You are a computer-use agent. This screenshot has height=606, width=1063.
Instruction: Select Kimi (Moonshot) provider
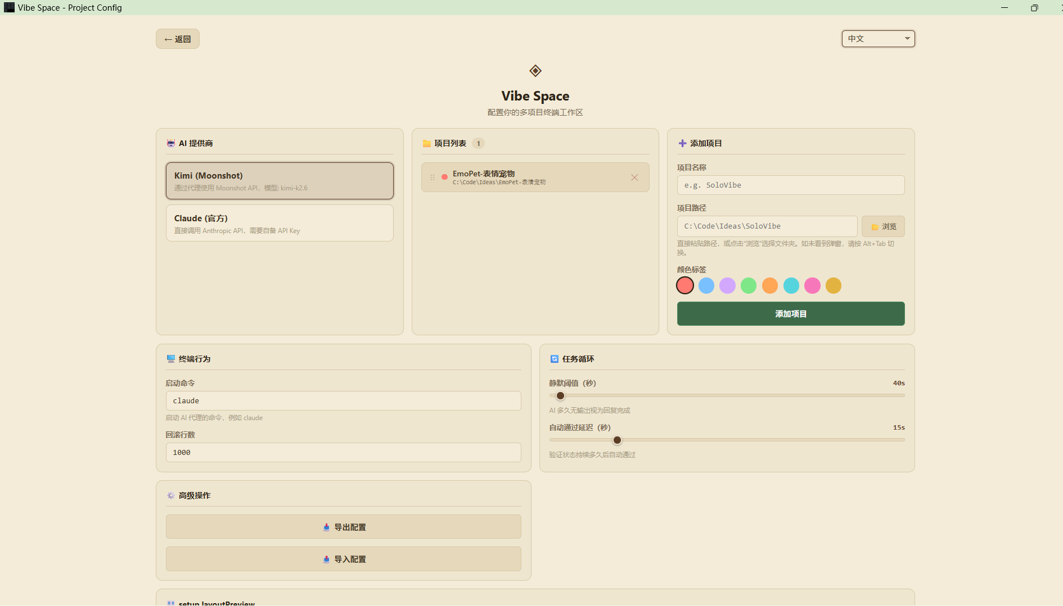[x=280, y=181]
